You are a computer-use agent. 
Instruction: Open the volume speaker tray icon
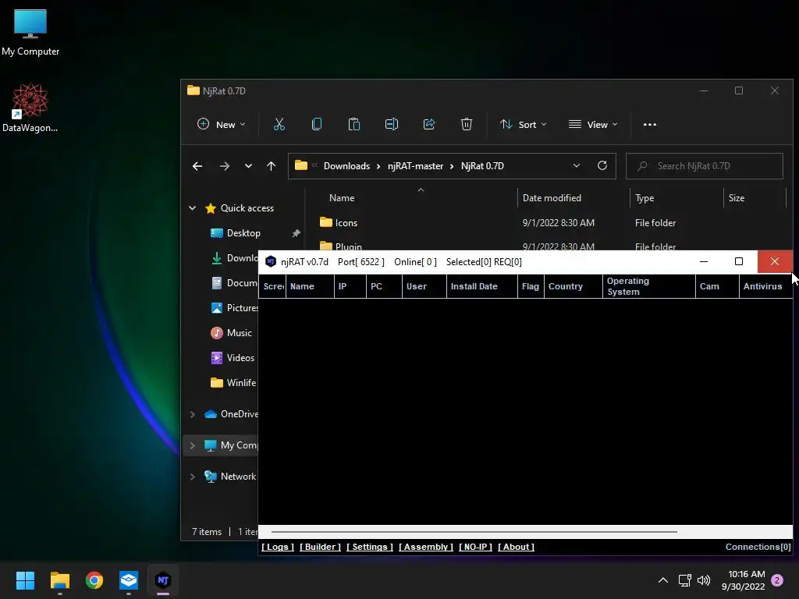(x=704, y=580)
